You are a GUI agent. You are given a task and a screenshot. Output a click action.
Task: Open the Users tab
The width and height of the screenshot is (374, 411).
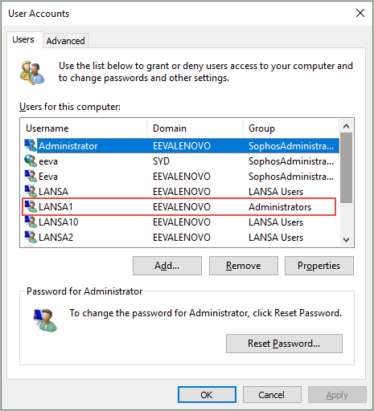[23, 39]
